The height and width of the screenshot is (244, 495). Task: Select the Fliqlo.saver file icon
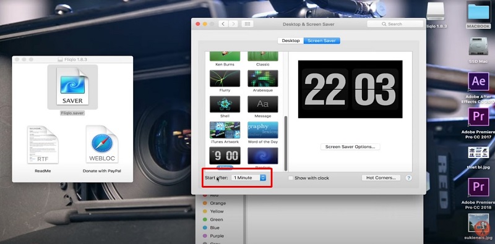(72, 86)
